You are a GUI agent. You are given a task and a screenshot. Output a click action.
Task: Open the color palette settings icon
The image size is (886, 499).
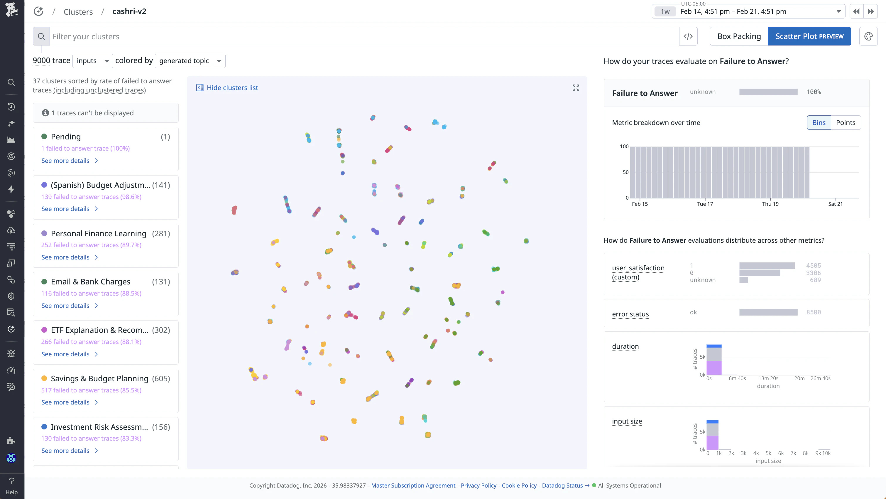[x=868, y=36]
